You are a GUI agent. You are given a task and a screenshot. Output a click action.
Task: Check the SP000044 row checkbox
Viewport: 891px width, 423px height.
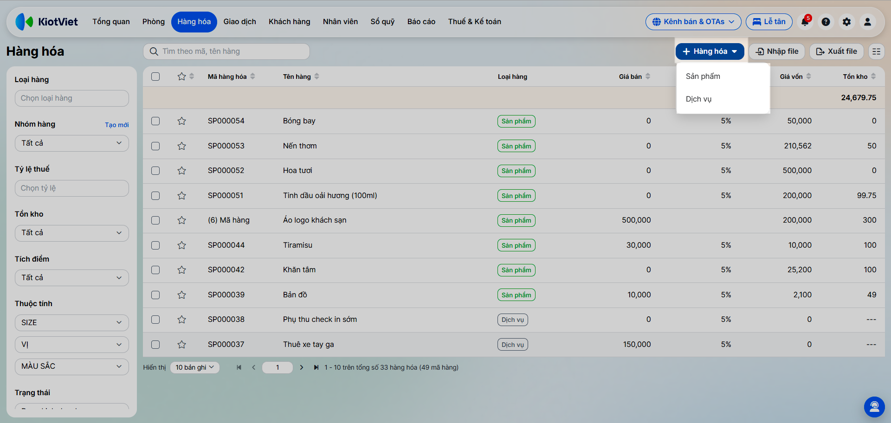coord(155,245)
